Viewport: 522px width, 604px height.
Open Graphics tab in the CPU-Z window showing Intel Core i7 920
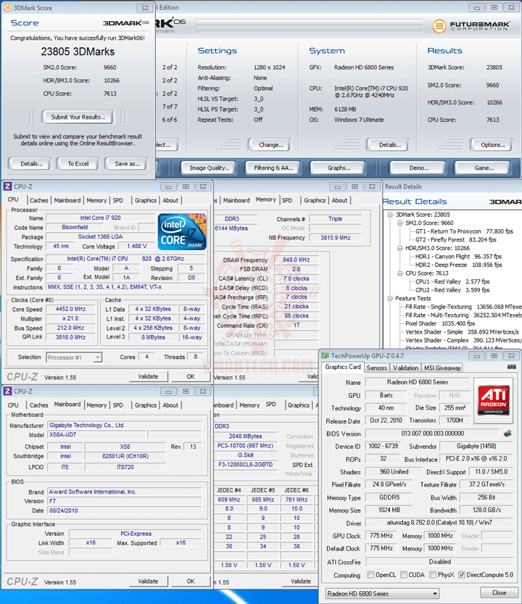[146, 200]
